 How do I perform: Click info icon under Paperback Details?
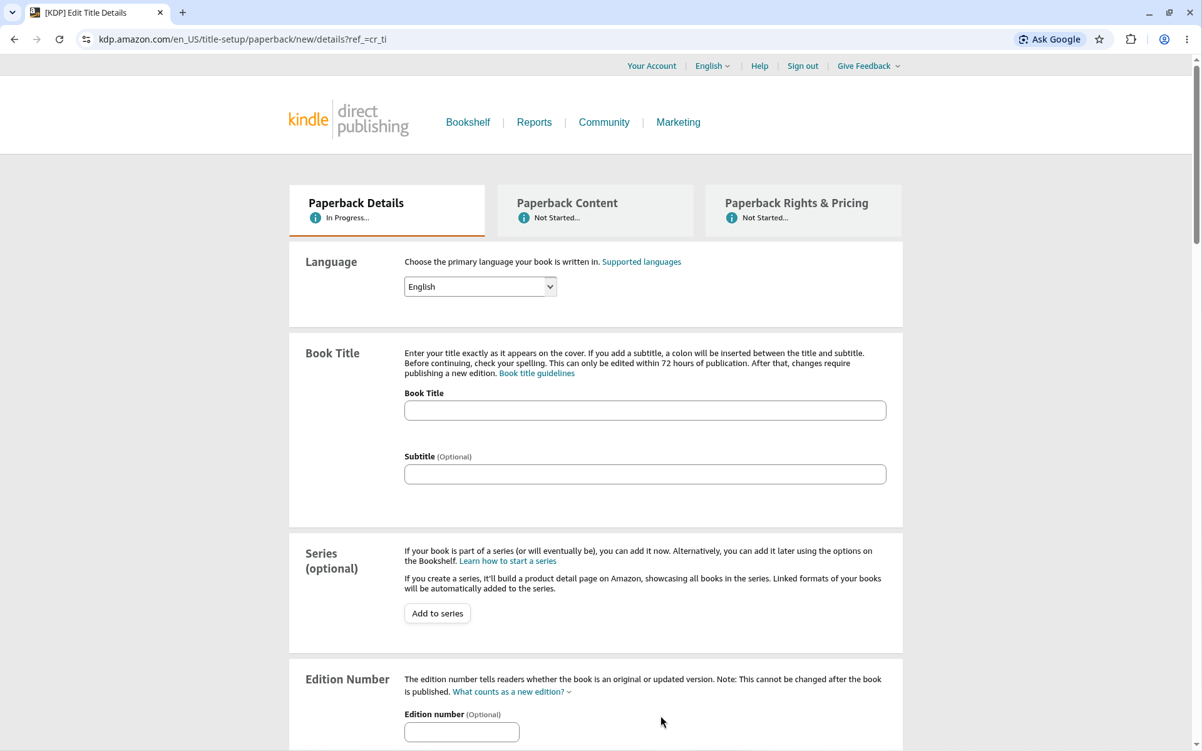[316, 218]
